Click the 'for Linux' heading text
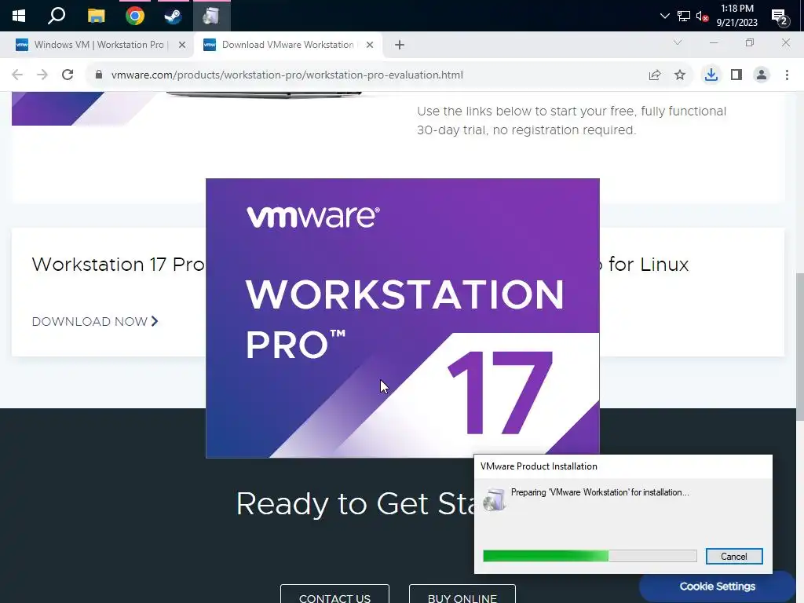 coord(648,265)
